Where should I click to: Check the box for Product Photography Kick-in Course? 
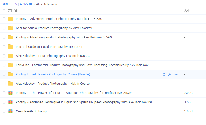click(x=4, y=84)
